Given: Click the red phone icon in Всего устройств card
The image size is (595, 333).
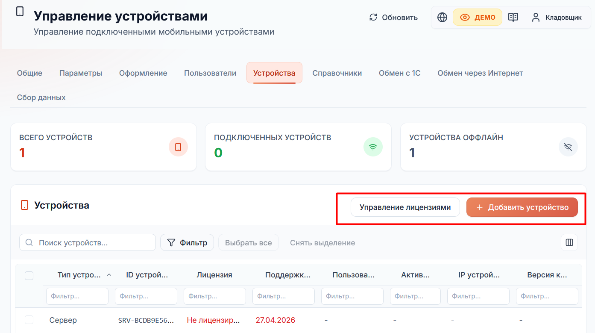Looking at the screenshot, I should tap(178, 147).
